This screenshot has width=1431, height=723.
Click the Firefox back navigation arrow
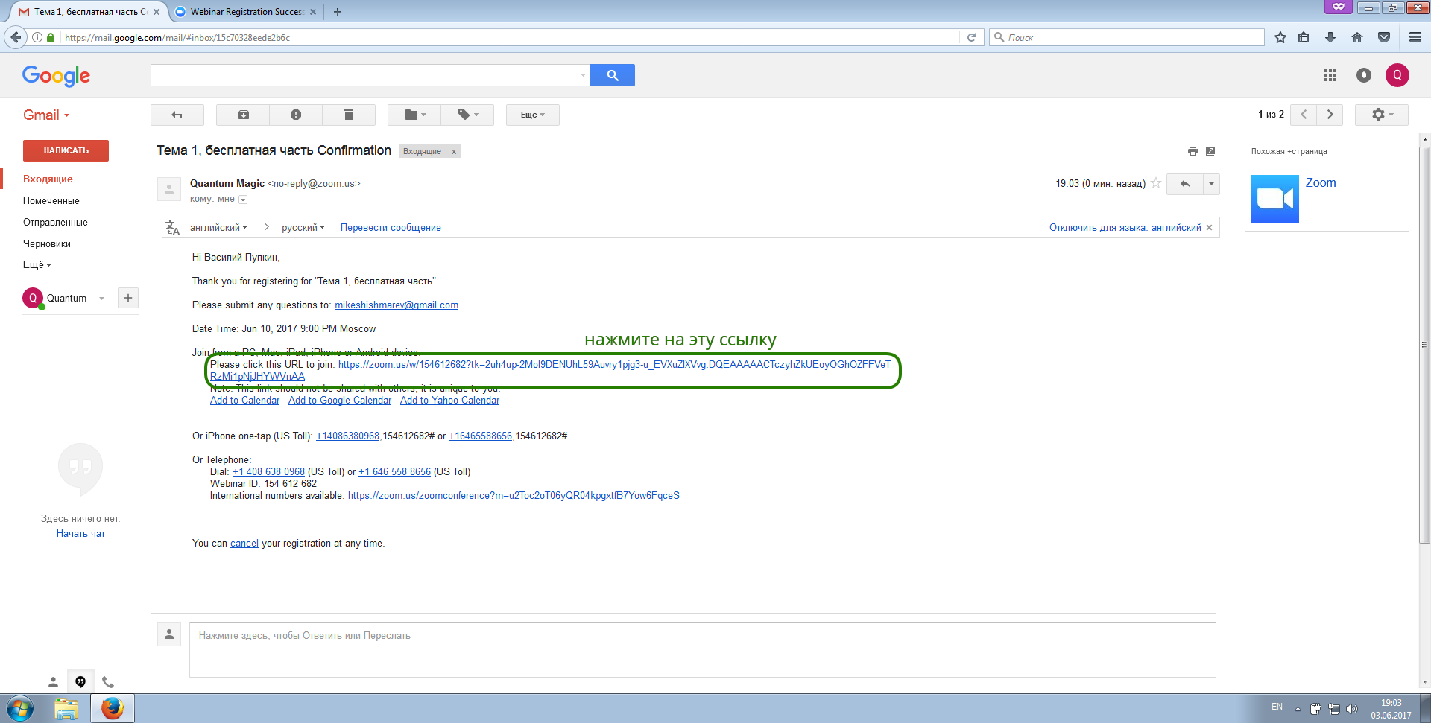(16, 37)
